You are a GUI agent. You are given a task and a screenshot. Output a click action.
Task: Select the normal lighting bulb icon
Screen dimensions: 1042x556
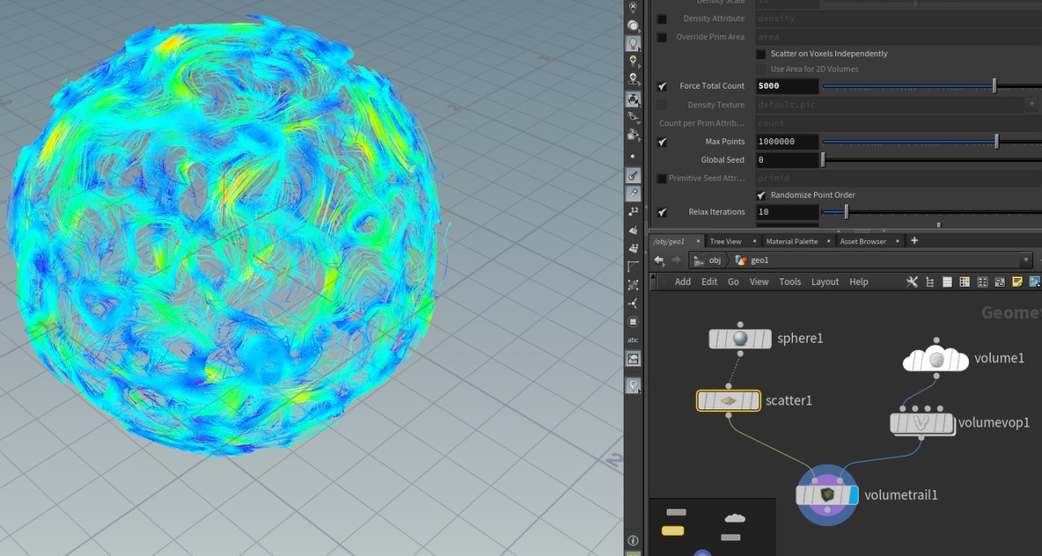(x=633, y=43)
